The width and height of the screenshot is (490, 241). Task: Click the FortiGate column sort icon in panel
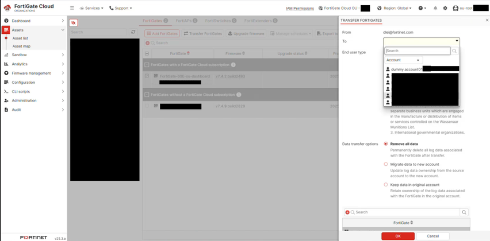pyautogui.click(x=412, y=223)
